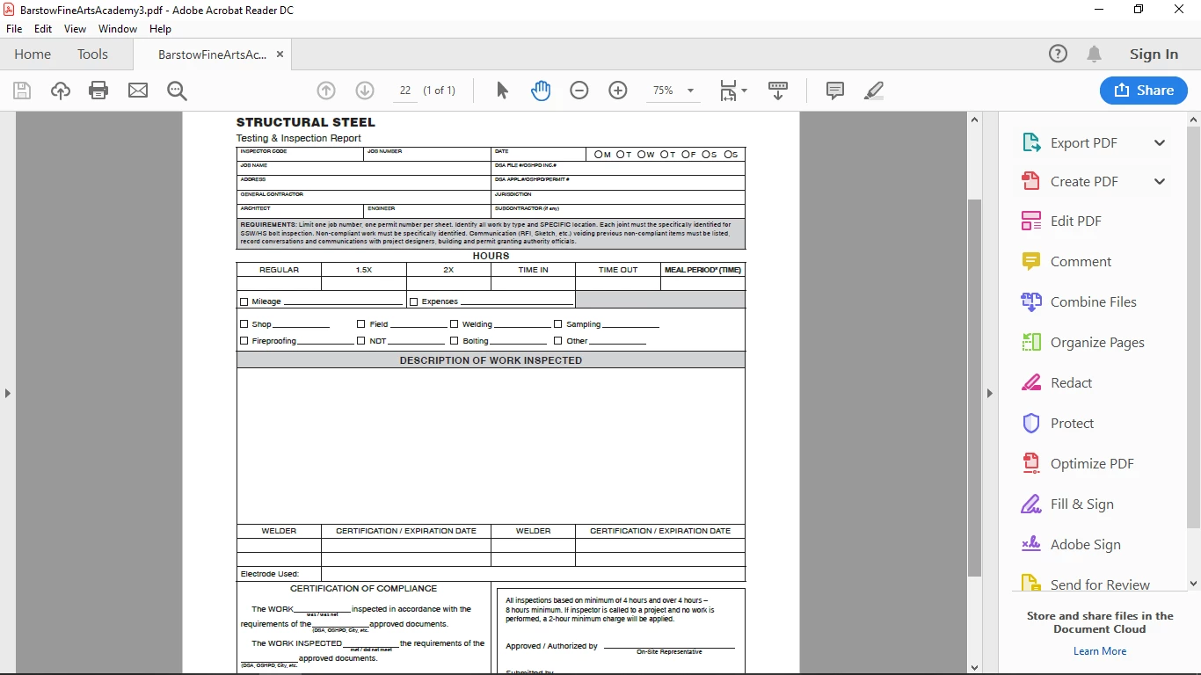Open the File menu
Viewport: 1201px width, 675px height.
pos(14,29)
